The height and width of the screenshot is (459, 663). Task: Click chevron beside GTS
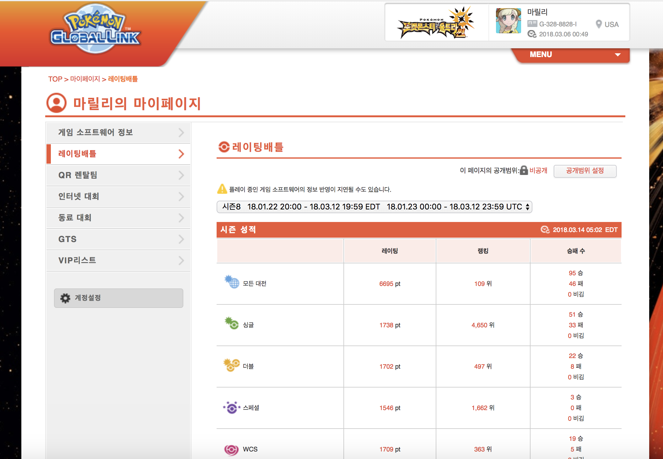[181, 239]
